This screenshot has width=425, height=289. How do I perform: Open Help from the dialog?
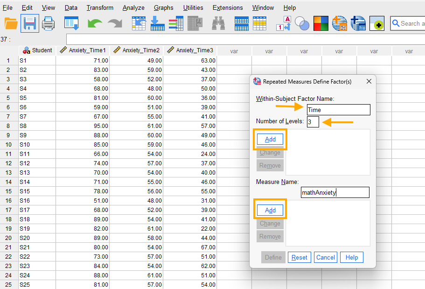click(351, 257)
